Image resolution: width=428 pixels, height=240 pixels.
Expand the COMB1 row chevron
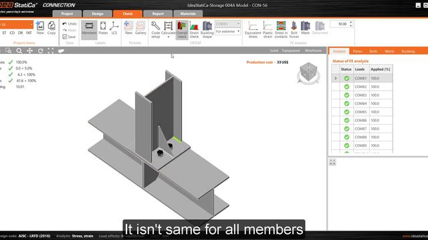click(336, 79)
